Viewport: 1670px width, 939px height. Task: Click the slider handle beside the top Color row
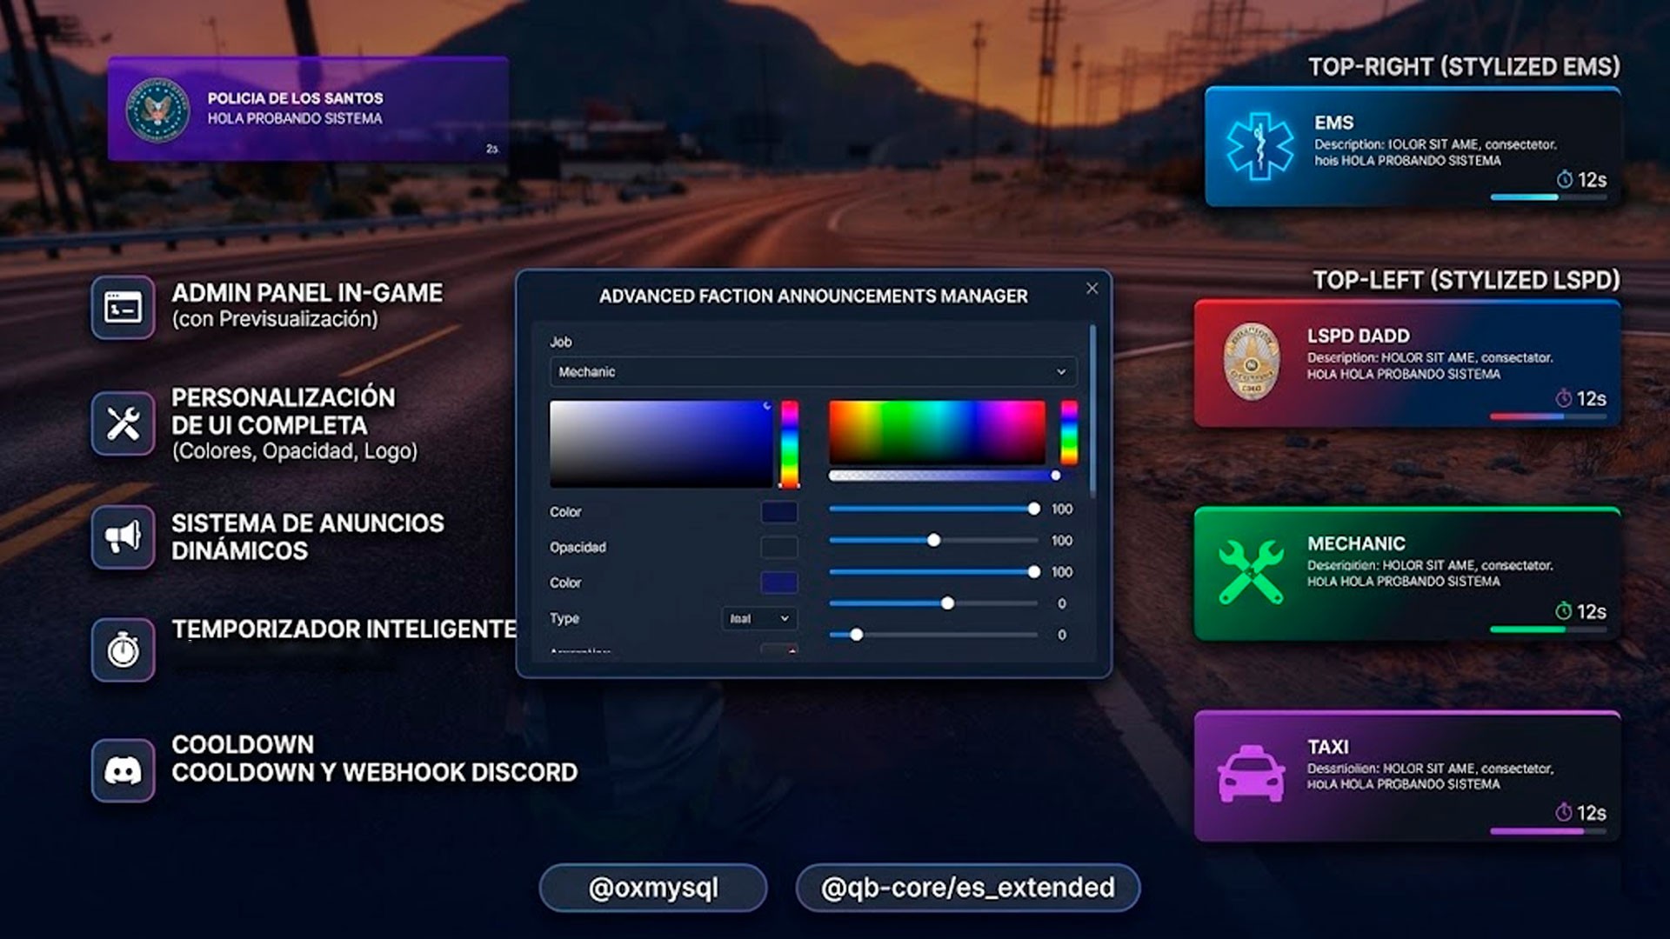[1033, 509]
